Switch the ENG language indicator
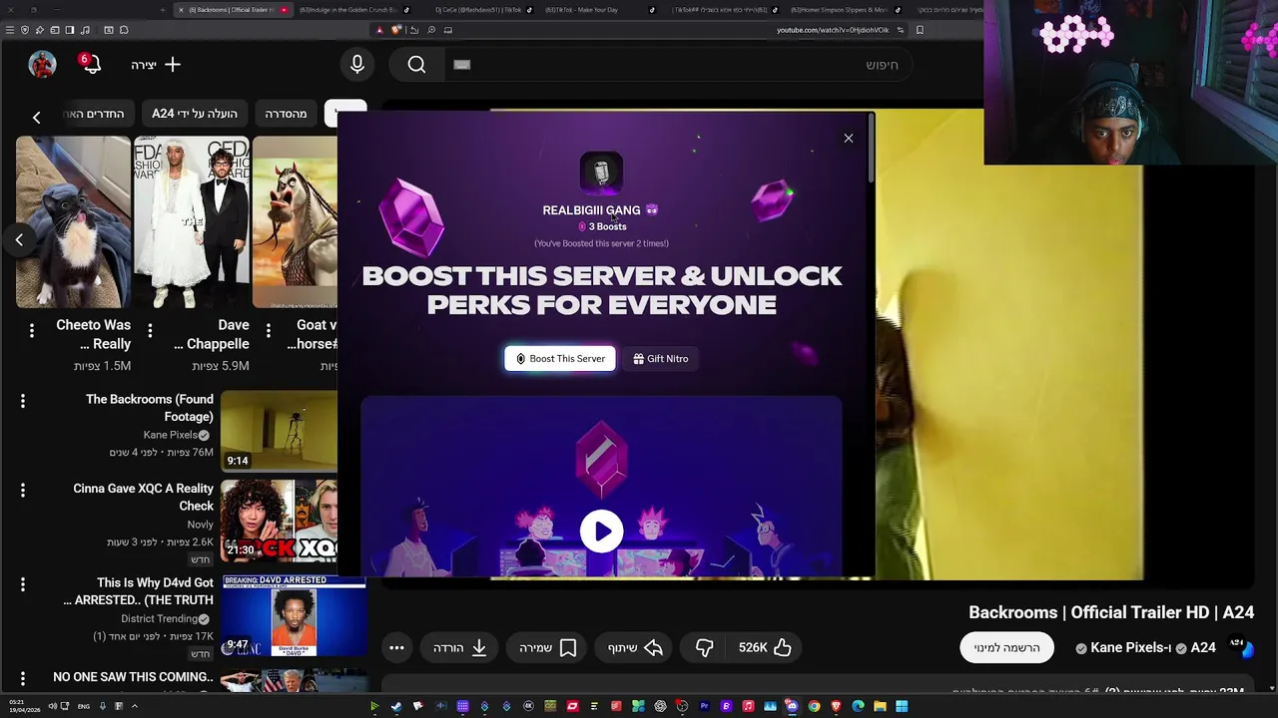The height and width of the screenshot is (718, 1278). click(x=83, y=706)
